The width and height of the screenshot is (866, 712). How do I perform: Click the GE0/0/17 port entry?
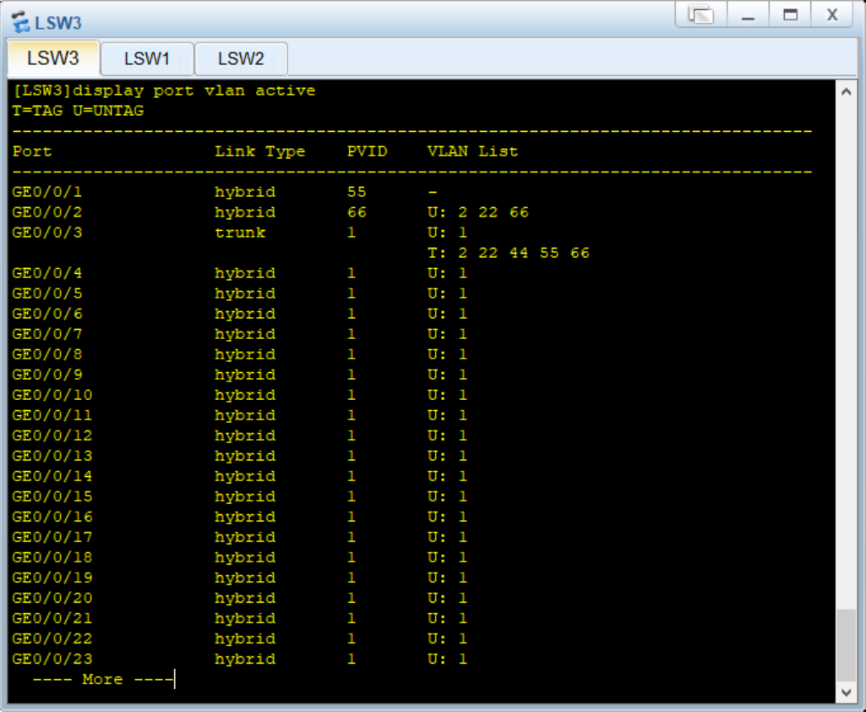(x=52, y=537)
